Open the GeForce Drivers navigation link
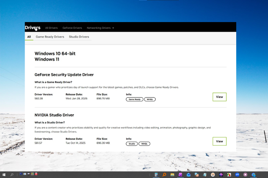 (x=72, y=28)
